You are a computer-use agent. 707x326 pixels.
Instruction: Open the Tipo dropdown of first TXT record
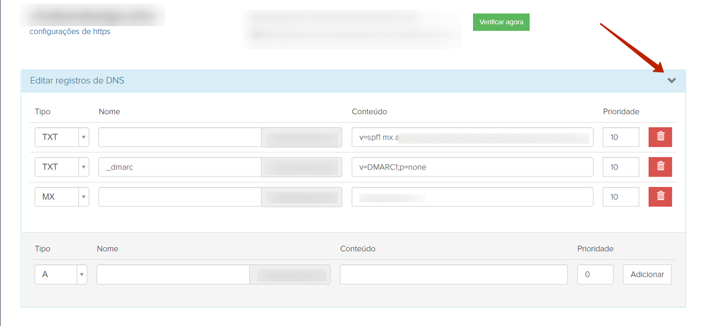coord(62,137)
